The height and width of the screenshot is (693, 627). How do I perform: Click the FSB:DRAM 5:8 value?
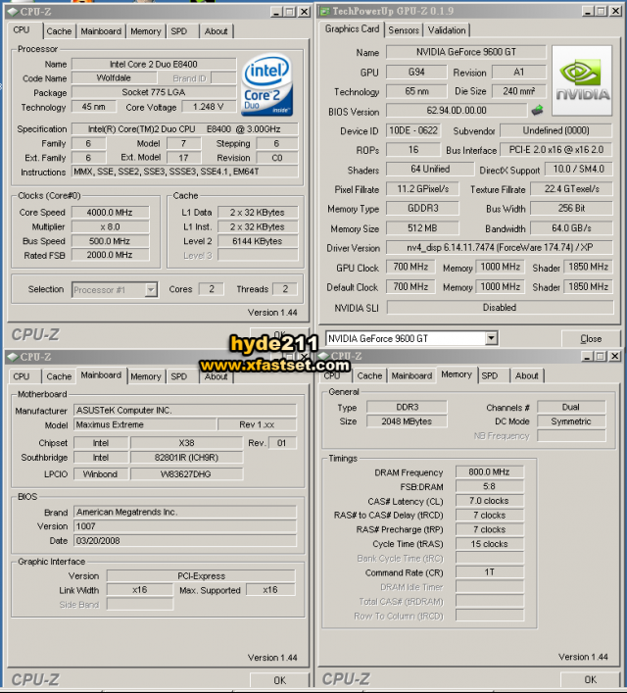489,486
